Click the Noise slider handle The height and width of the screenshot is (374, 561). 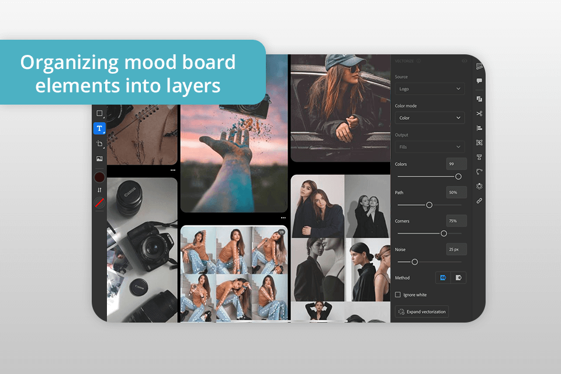point(415,262)
